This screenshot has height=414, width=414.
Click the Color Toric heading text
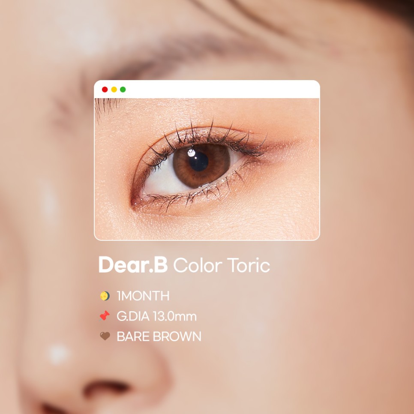(x=222, y=265)
